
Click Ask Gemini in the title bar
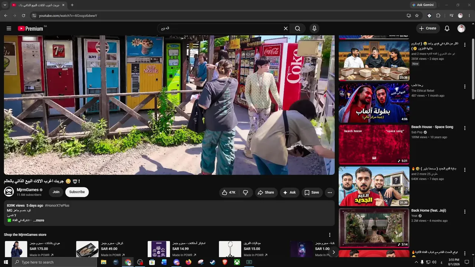[422, 5]
